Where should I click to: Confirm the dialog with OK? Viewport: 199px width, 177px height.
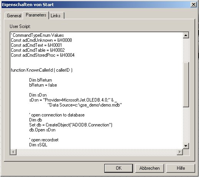click(x=118, y=168)
